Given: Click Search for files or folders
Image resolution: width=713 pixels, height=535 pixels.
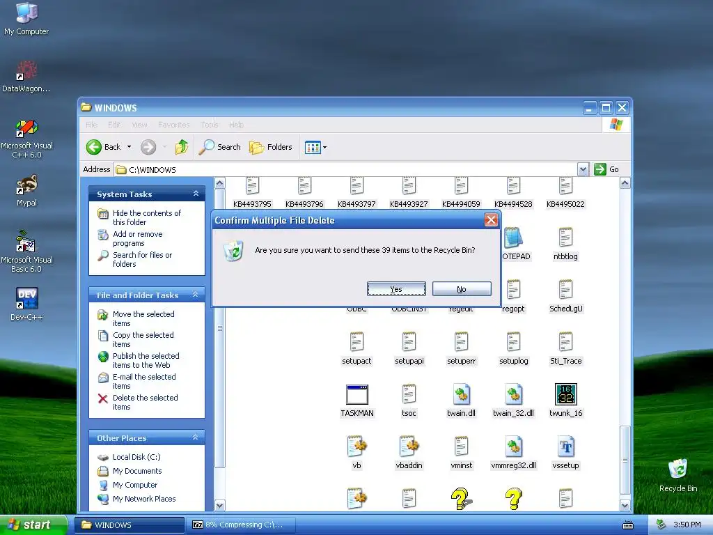Looking at the screenshot, I should click(142, 259).
